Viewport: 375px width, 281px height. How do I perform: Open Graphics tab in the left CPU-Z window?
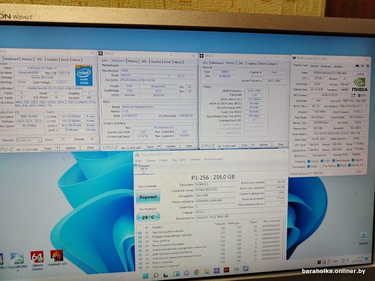tap(52, 59)
